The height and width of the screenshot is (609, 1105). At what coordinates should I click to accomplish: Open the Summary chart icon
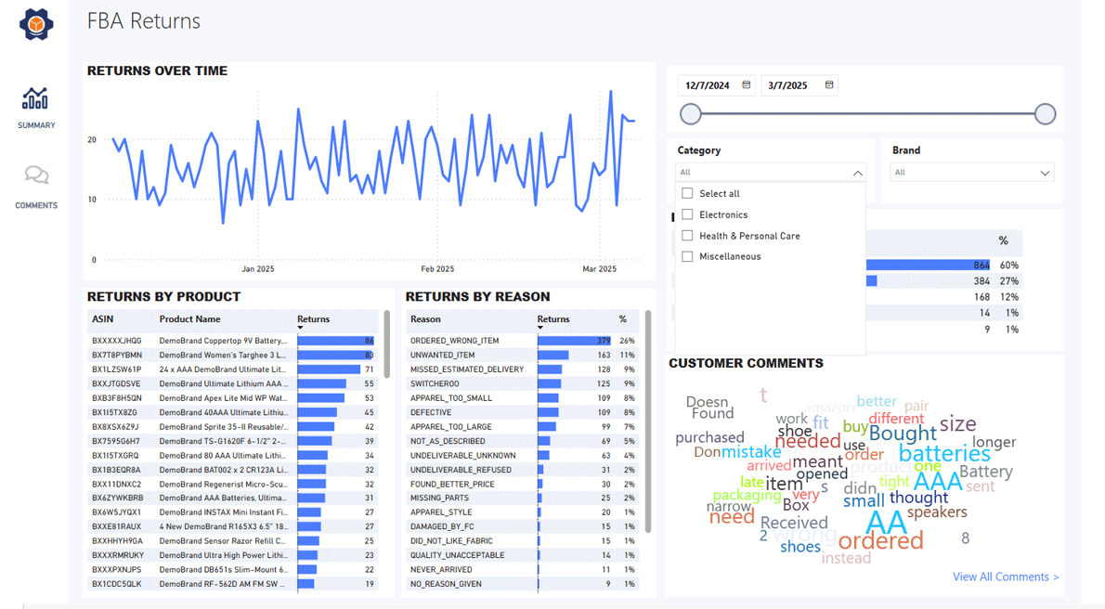[x=35, y=98]
